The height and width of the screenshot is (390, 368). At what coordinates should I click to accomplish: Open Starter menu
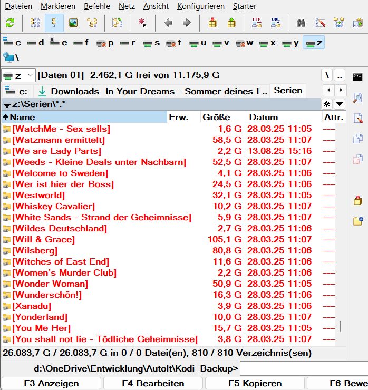pos(245,6)
